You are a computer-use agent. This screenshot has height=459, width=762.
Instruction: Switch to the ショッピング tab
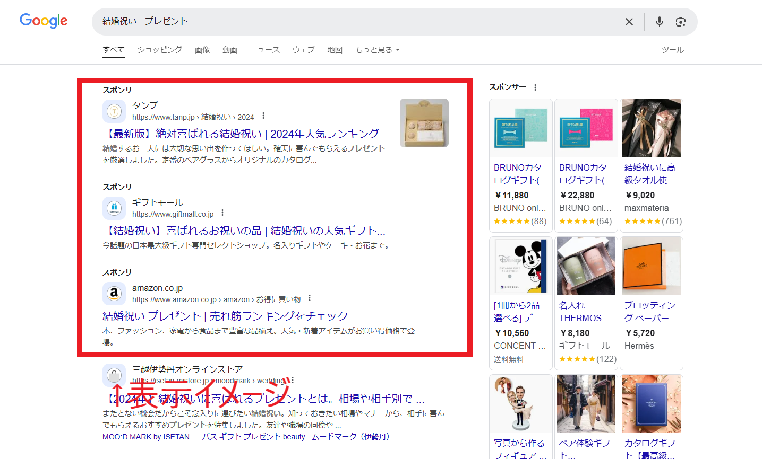[160, 50]
